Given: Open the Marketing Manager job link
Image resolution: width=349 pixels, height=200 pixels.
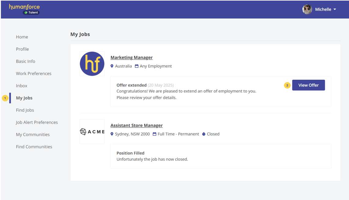Looking at the screenshot, I should coord(132,57).
